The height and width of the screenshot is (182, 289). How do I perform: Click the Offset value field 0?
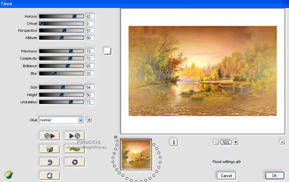[90, 24]
